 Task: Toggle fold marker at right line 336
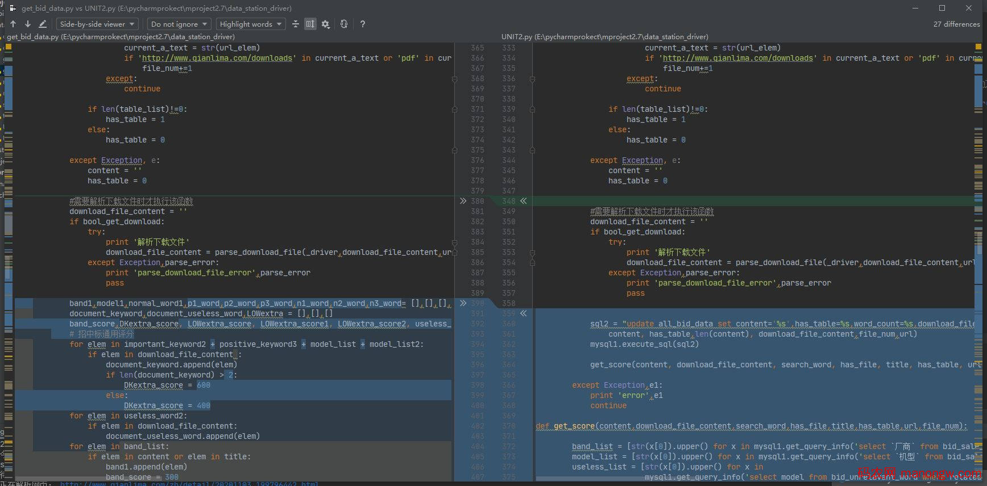tap(532, 79)
